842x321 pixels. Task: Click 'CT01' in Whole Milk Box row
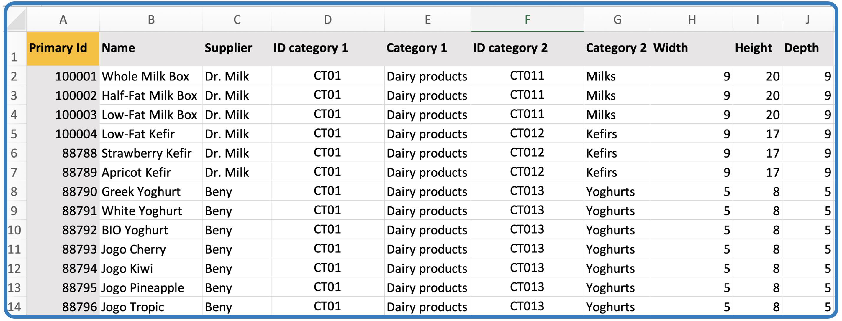[x=328, y=76]
